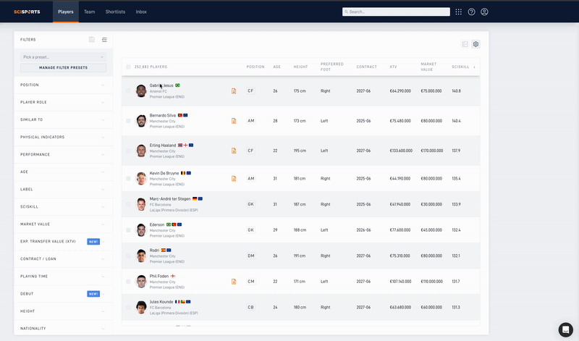Viewport: 579px width, 341px height.
Task: Sort by the Market Value column header
Action: pos(428,67)
